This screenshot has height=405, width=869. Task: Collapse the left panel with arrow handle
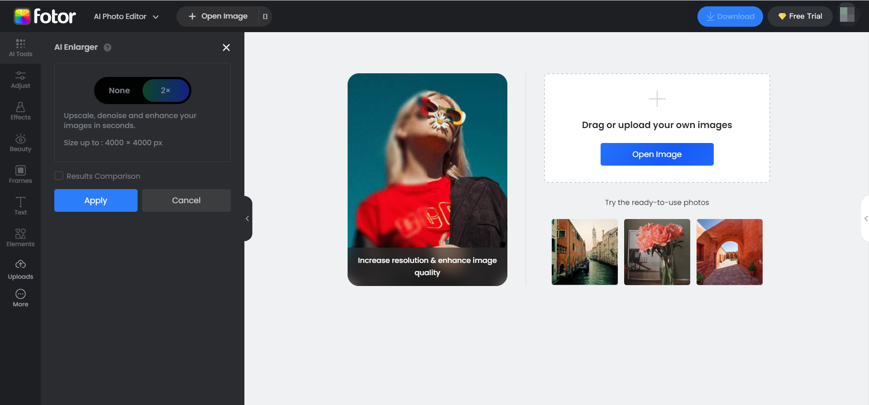click(248, 219)
